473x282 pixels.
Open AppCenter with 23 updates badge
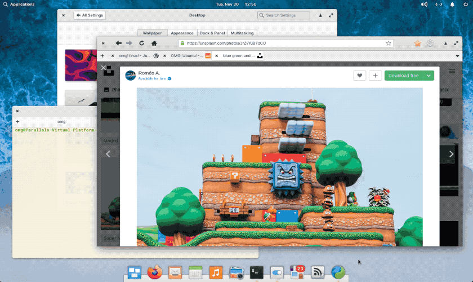tap(297, 272)
